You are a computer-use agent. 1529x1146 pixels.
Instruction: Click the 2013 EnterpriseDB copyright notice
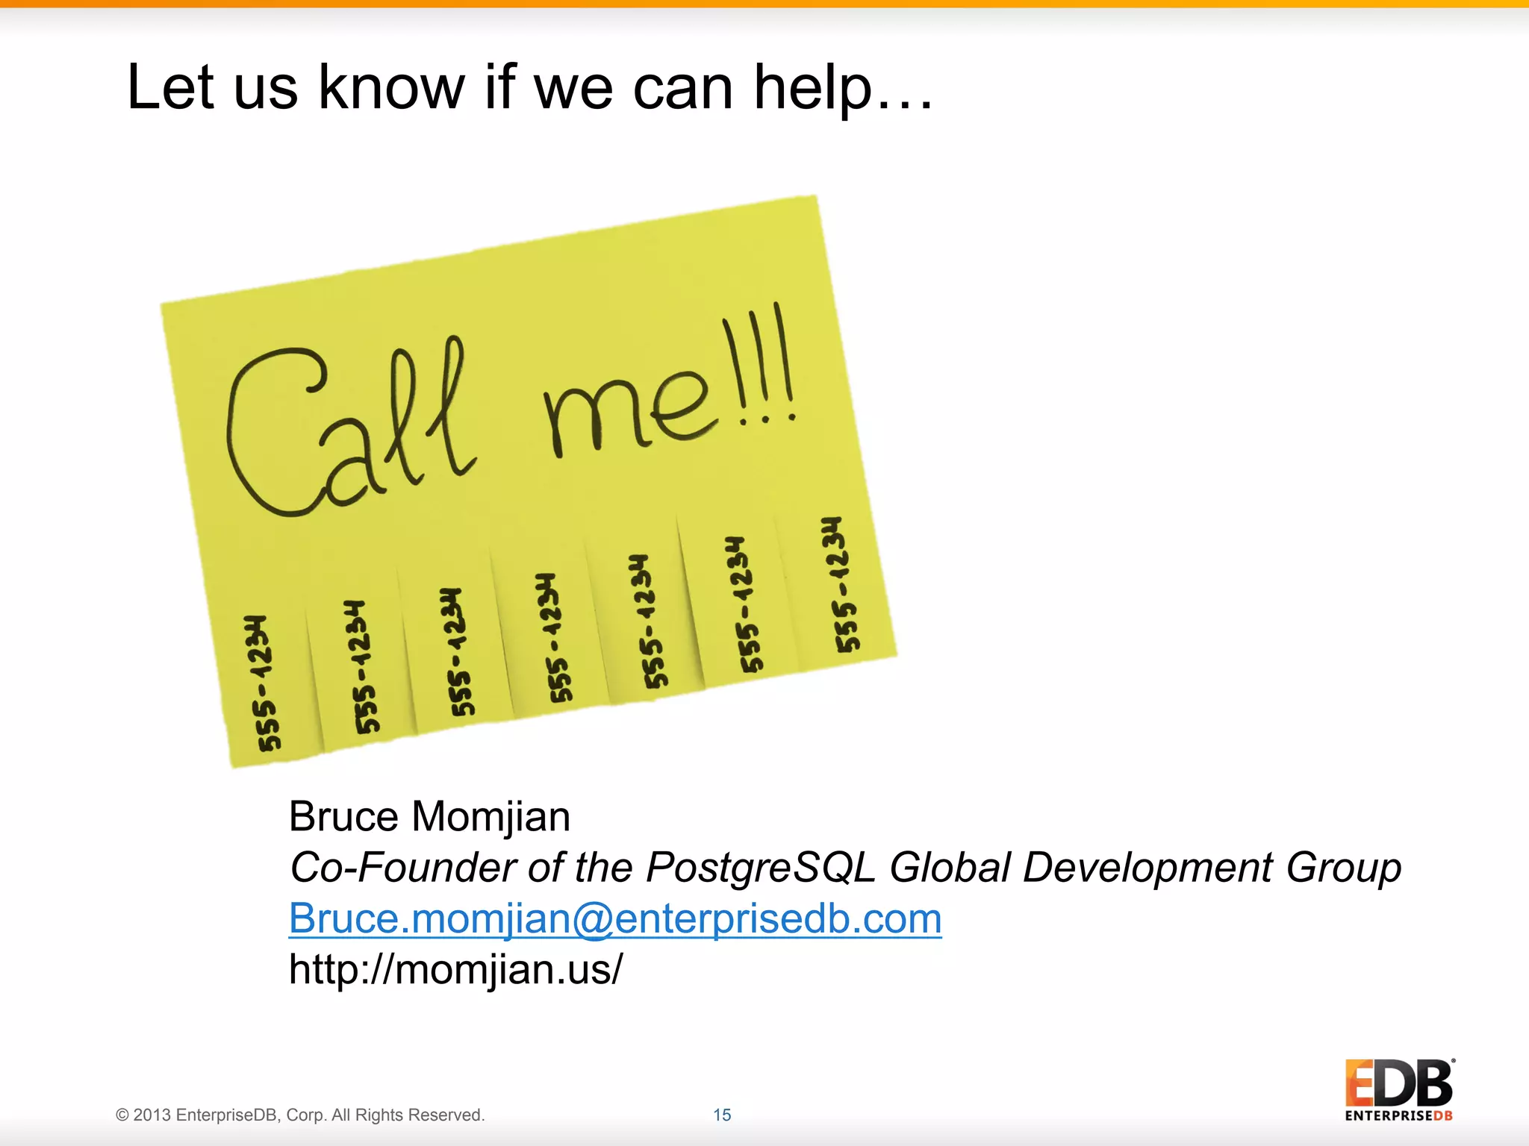click(x=300, y=1115)
